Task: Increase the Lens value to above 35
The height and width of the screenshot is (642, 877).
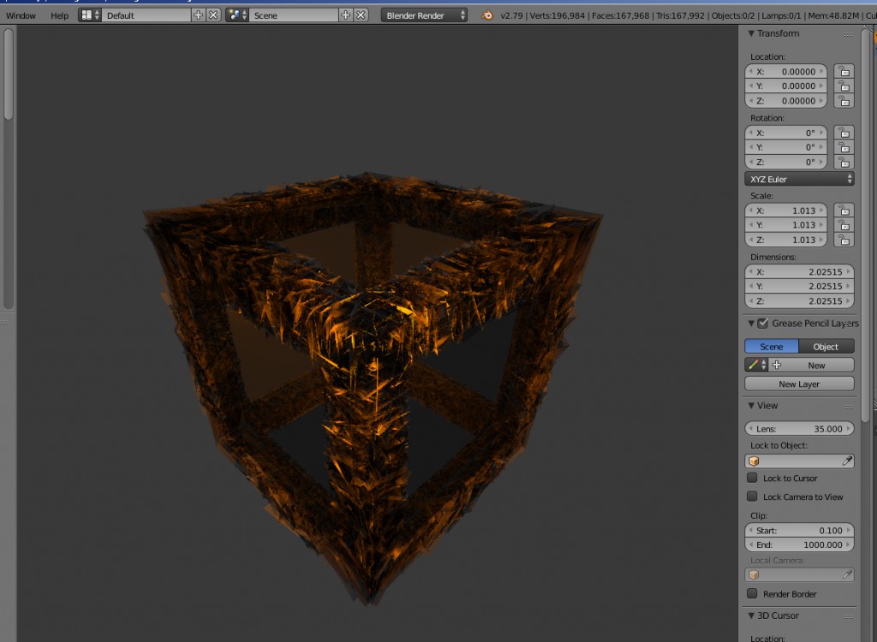Action: pos(850,428)
